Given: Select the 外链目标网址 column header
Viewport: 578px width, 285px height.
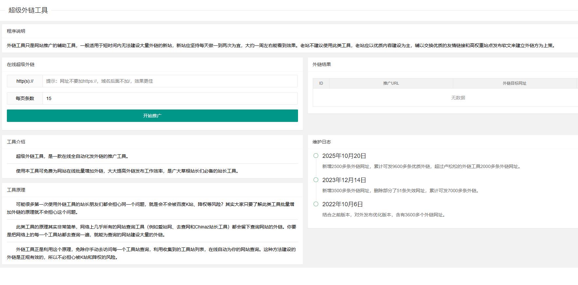Looking at the screenshot, I should (514, 83).
